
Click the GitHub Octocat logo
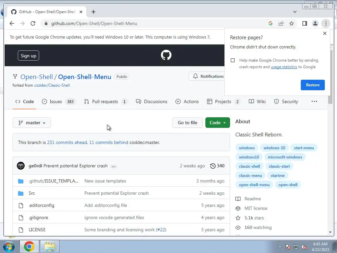(x=166, y=55)
